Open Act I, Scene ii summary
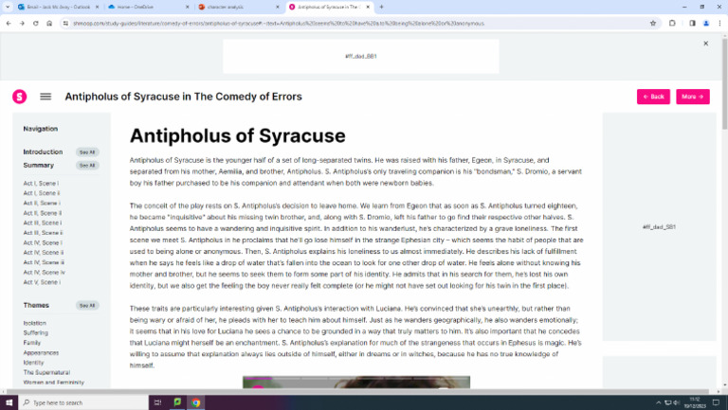 point(42,193)
